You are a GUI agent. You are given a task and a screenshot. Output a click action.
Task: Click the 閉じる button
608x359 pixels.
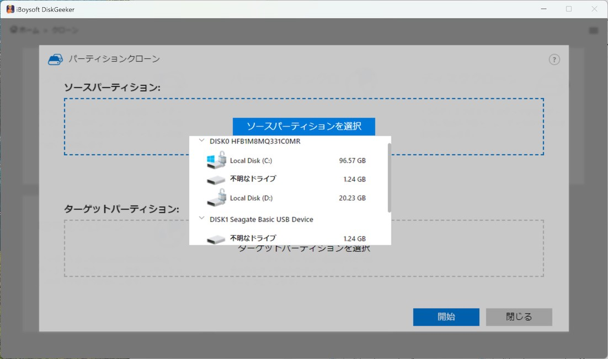pyautogui.click(x=519, y=317)
